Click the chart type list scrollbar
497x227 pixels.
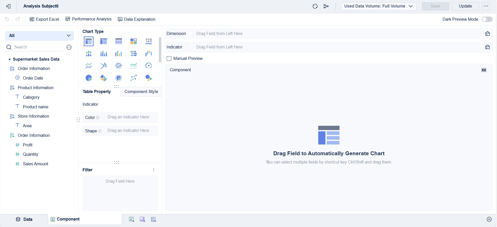point(160,50)
